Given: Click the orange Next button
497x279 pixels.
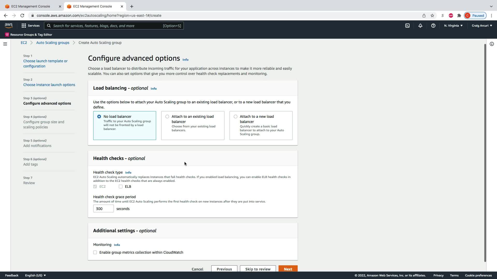Looking at the screenshot, I should coord(288,269).
